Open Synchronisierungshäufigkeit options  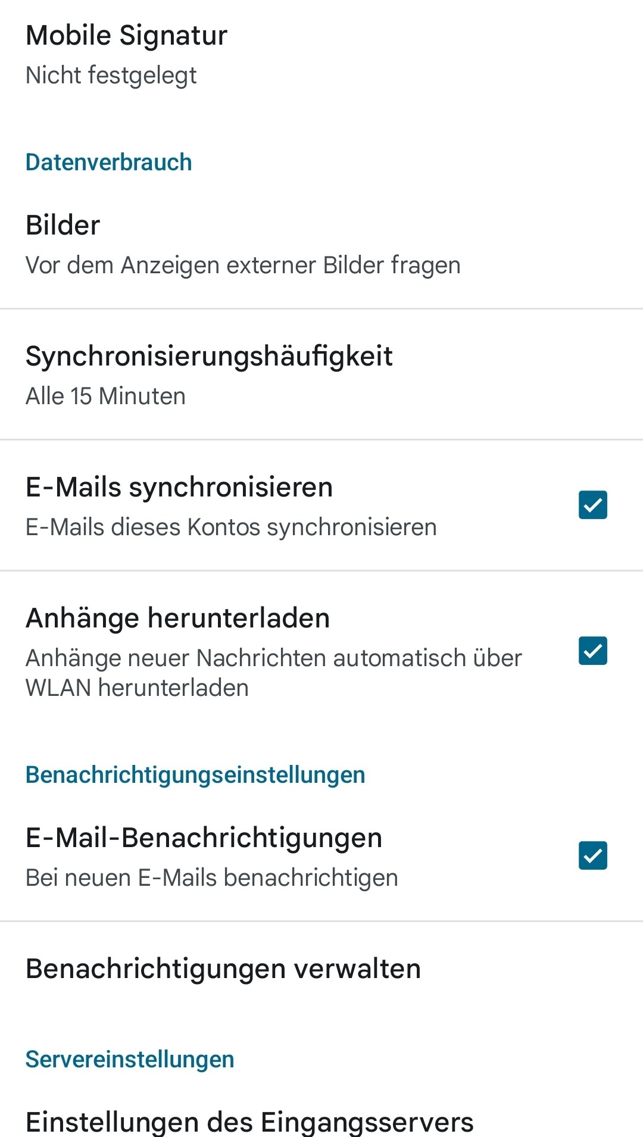209,356
